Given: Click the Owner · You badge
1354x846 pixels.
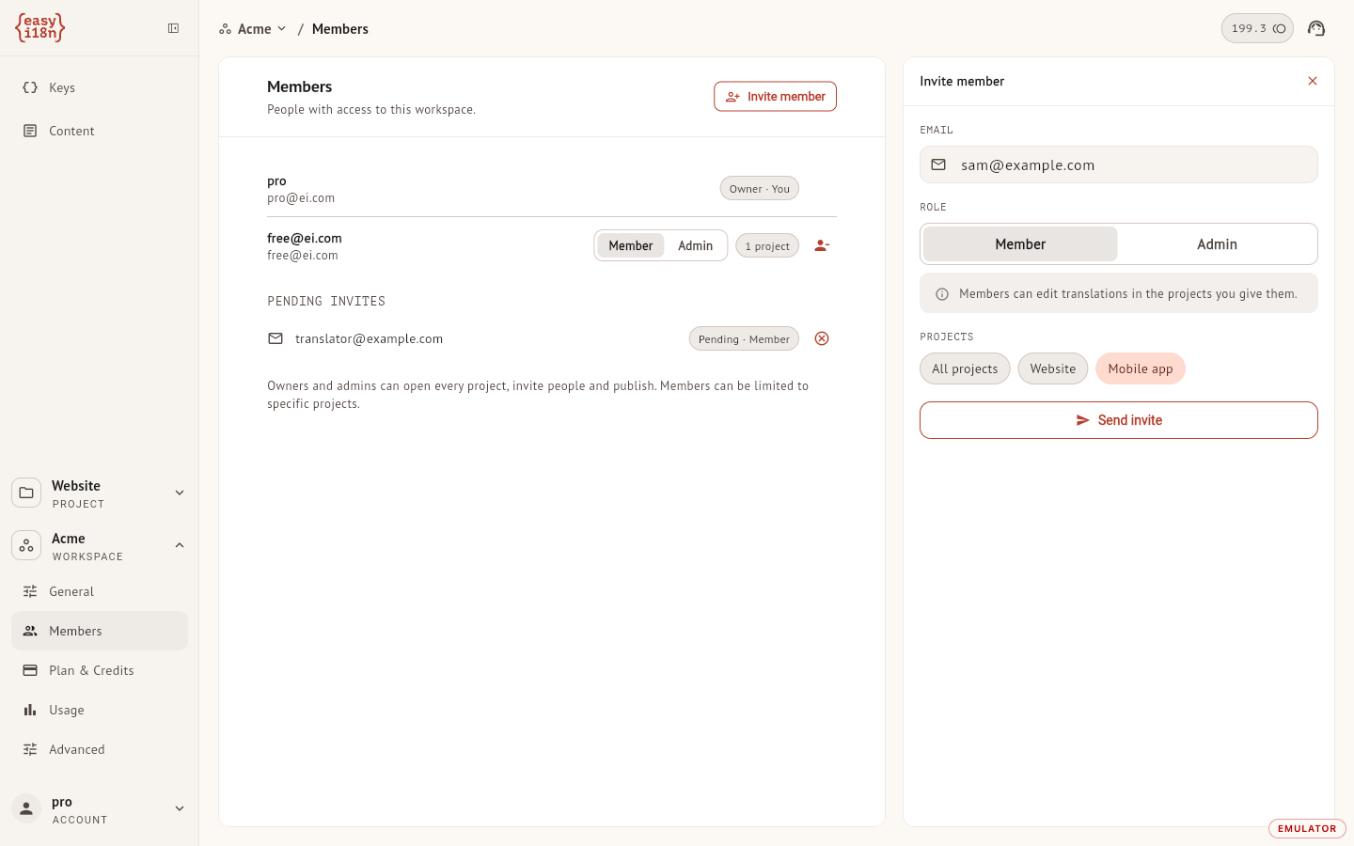Looking at the screenshot, I should 760,188.
